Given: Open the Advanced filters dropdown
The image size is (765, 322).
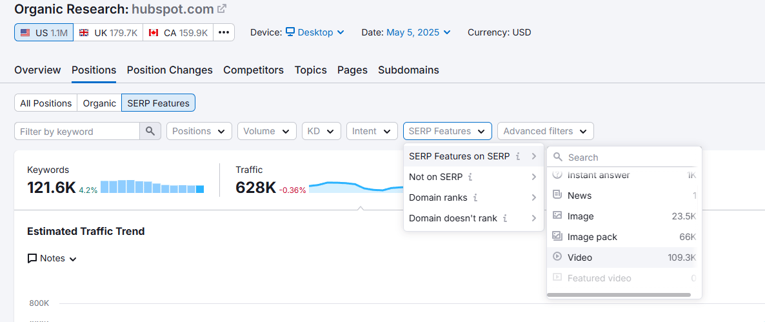Looking at the screenshot, I should point(546,131).
